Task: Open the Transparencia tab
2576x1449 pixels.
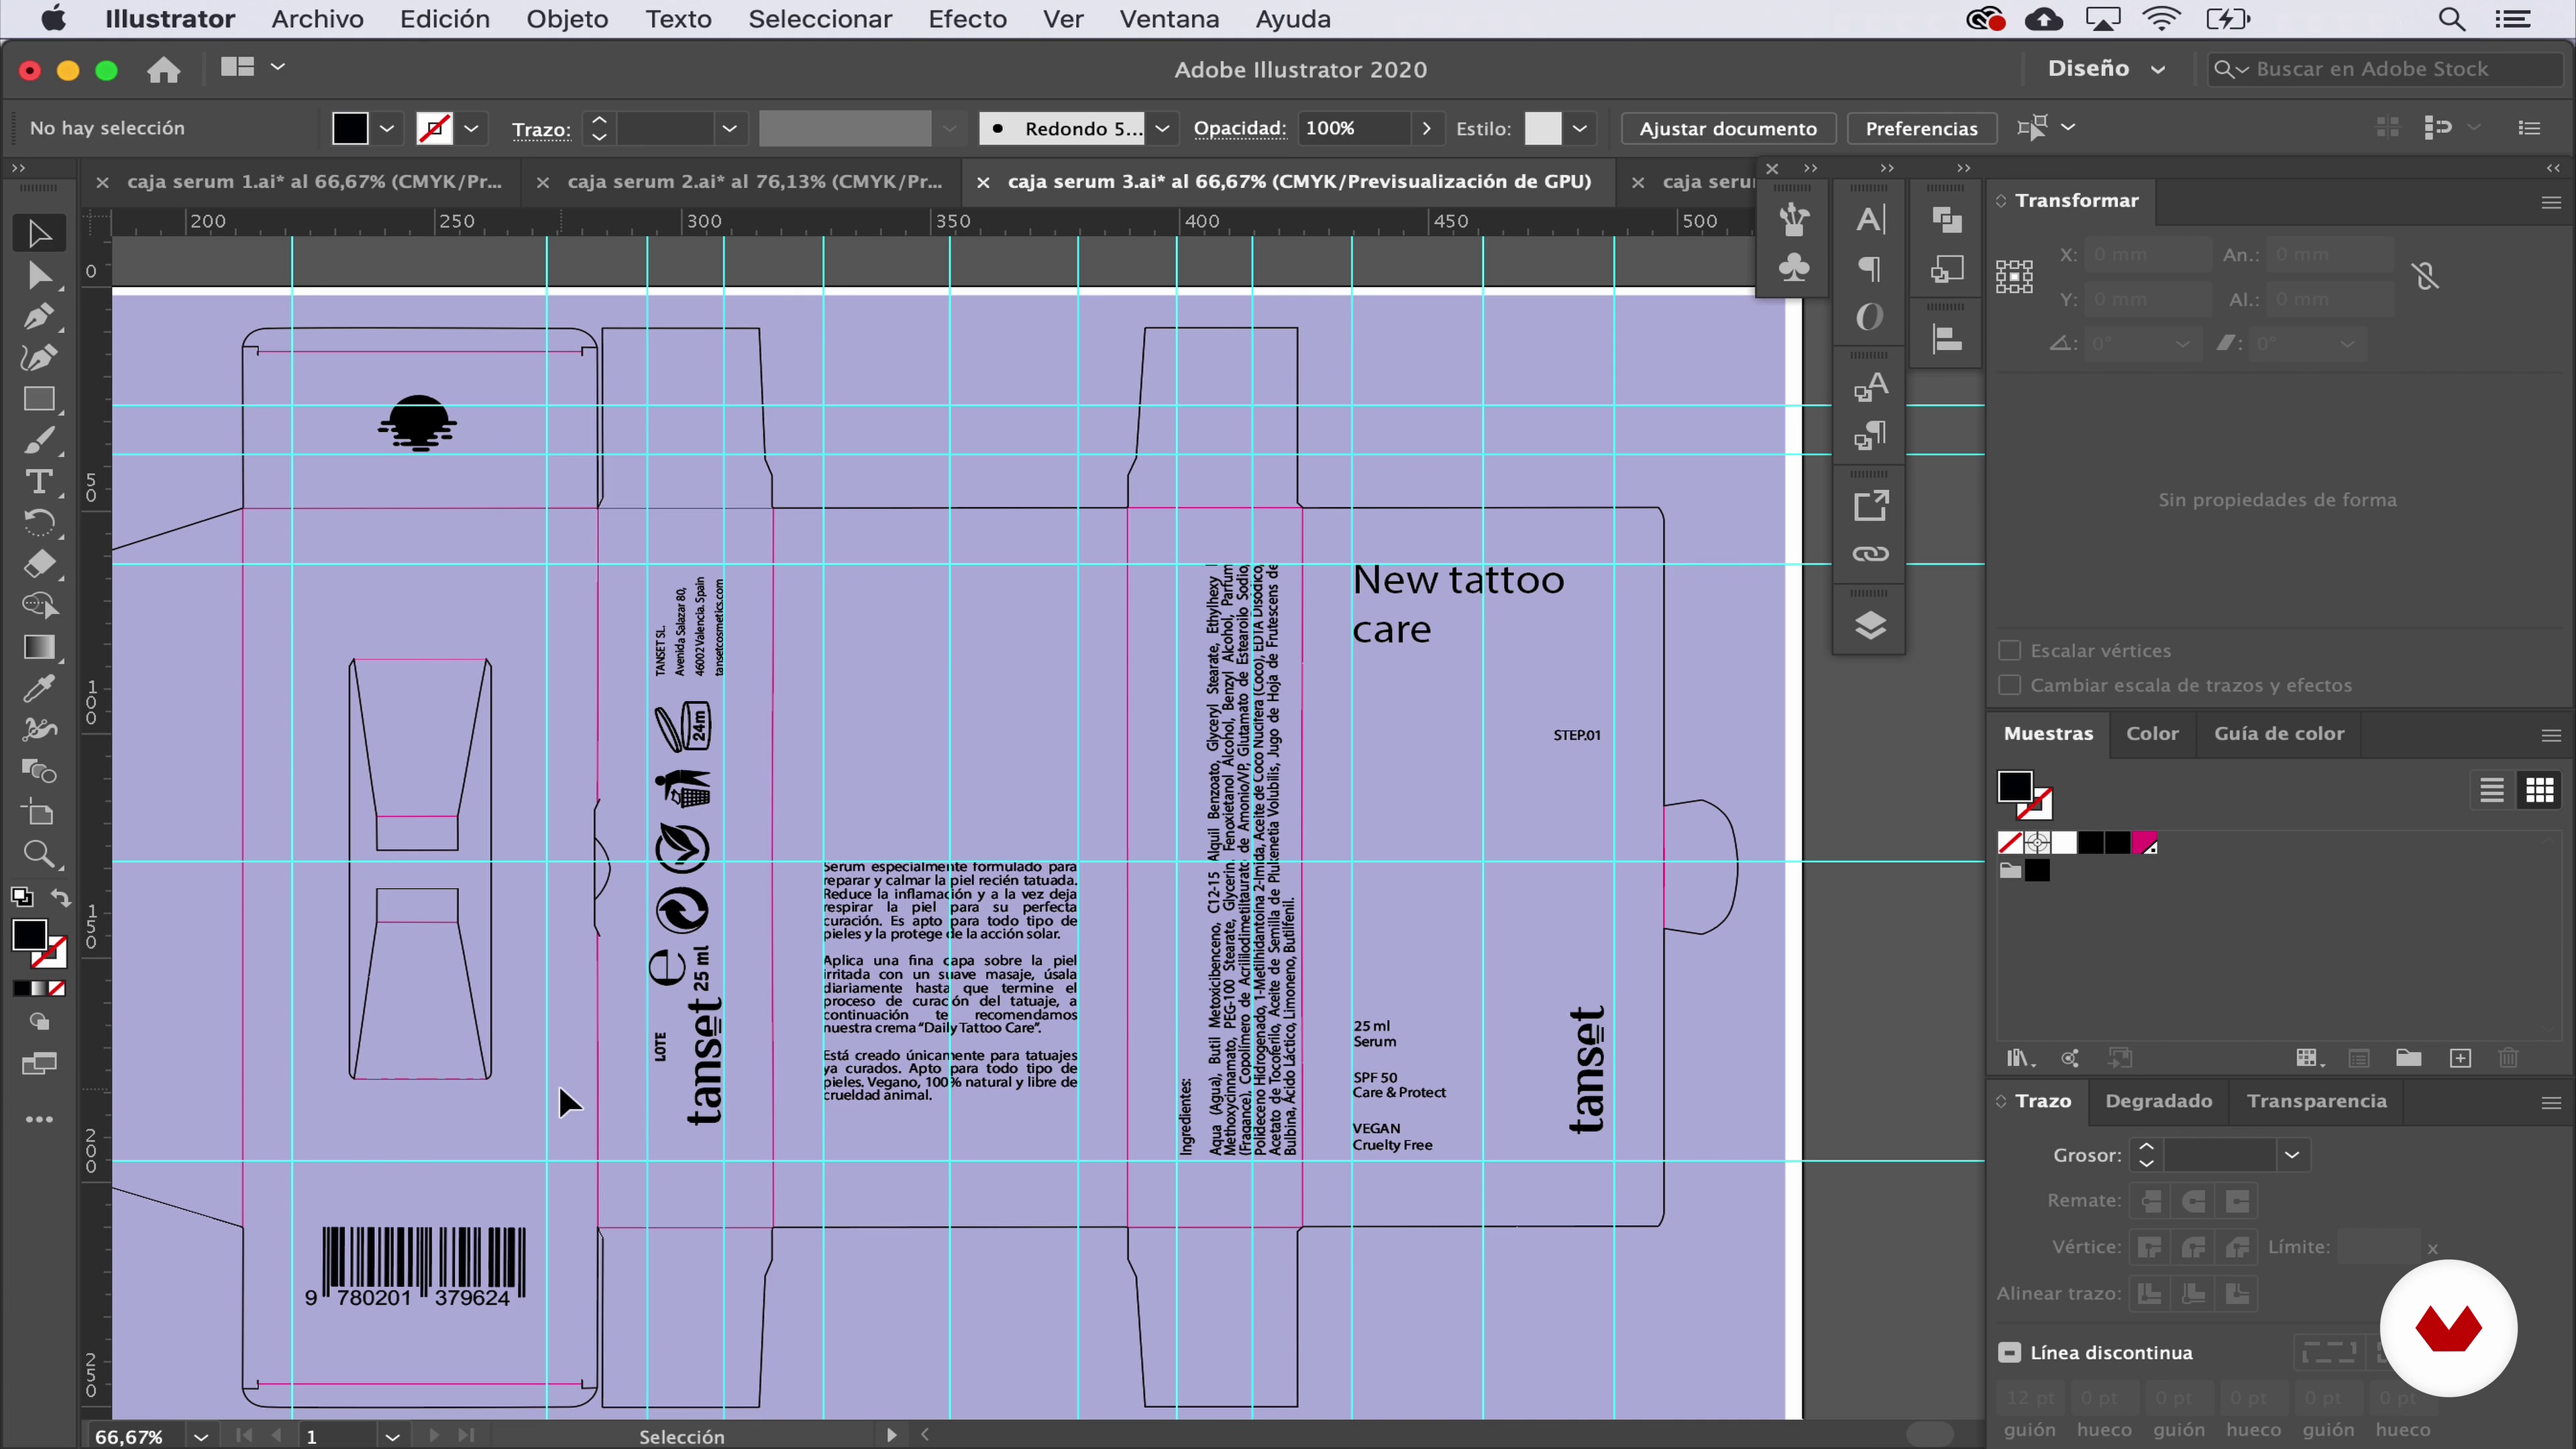Action: [2316, 1101]
